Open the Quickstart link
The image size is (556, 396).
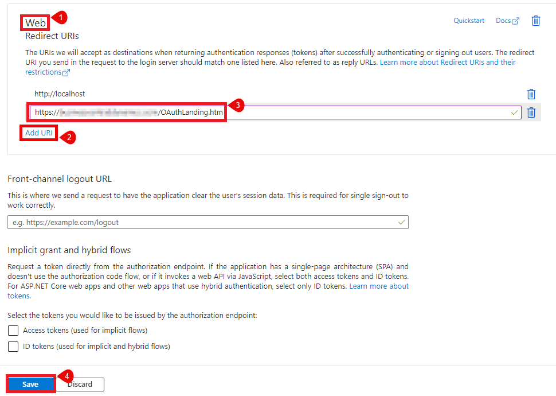click(469, 21)
